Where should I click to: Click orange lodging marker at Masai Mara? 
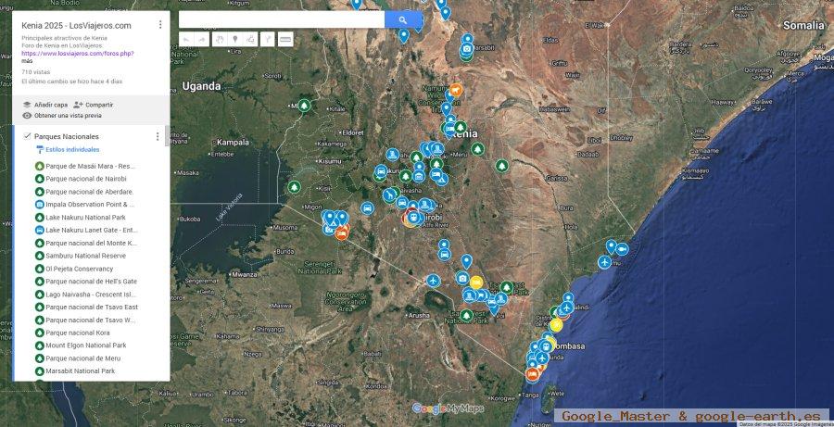(x=341, y=232)
